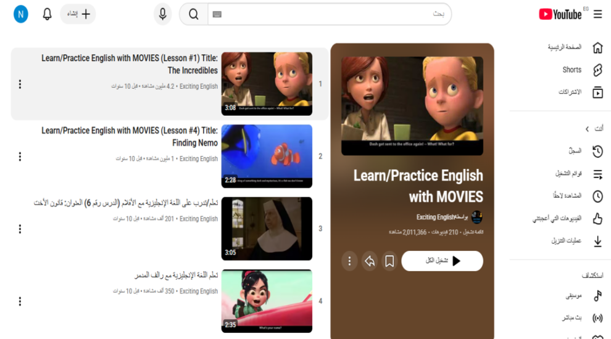Click the Subscriptions icon in sidebar
Screen dimensions: 611x339
pyautogui.click(x=598, y=92)
